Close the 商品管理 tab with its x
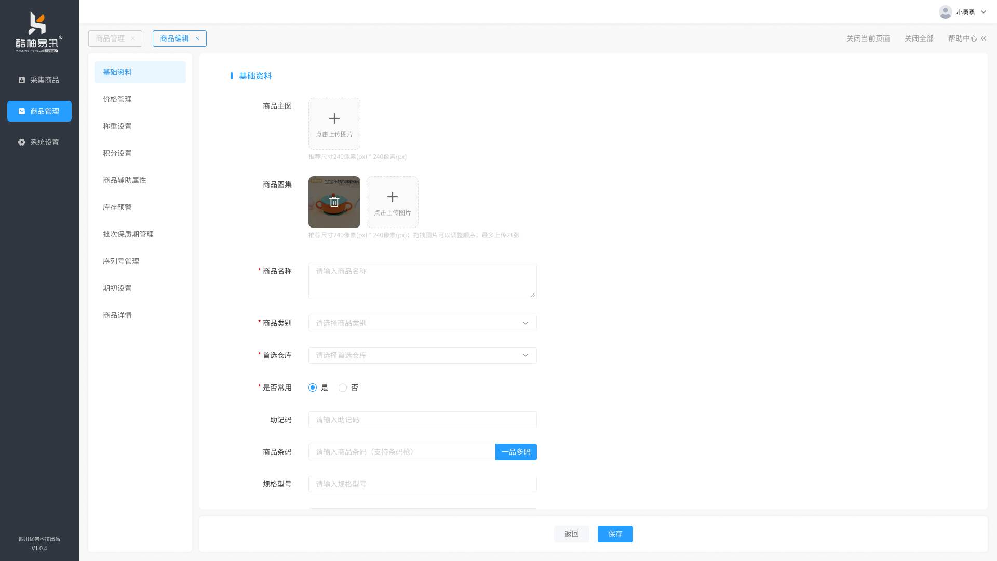This screenshot has width=997, height=561. click(x=133, y=38)
